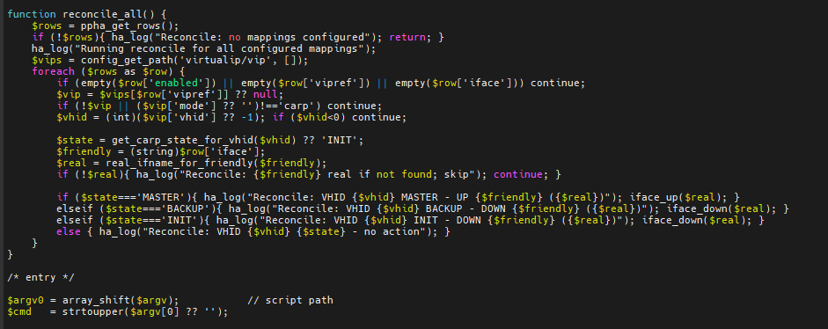Click the $cmd variable
The width and height of the screenshot is (828, 329).
(x=19, y=311)
